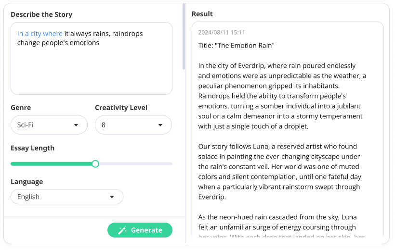Click the magic wand icon on Generate

(122, 230)
